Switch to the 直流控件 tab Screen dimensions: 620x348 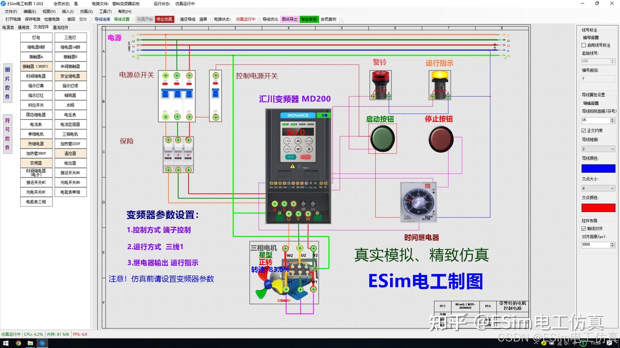pos(61,27)
